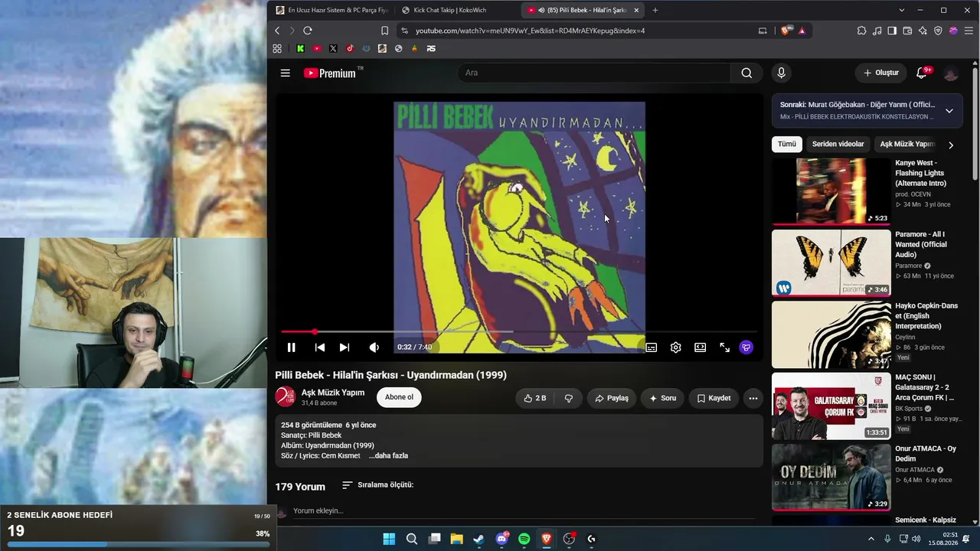This screenshot has width=980, height=551.
Task: Subscribe with the Abone ol button
Action: 399,397
